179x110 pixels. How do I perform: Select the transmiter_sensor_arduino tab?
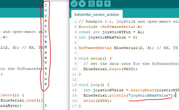[x=97, y=15]
